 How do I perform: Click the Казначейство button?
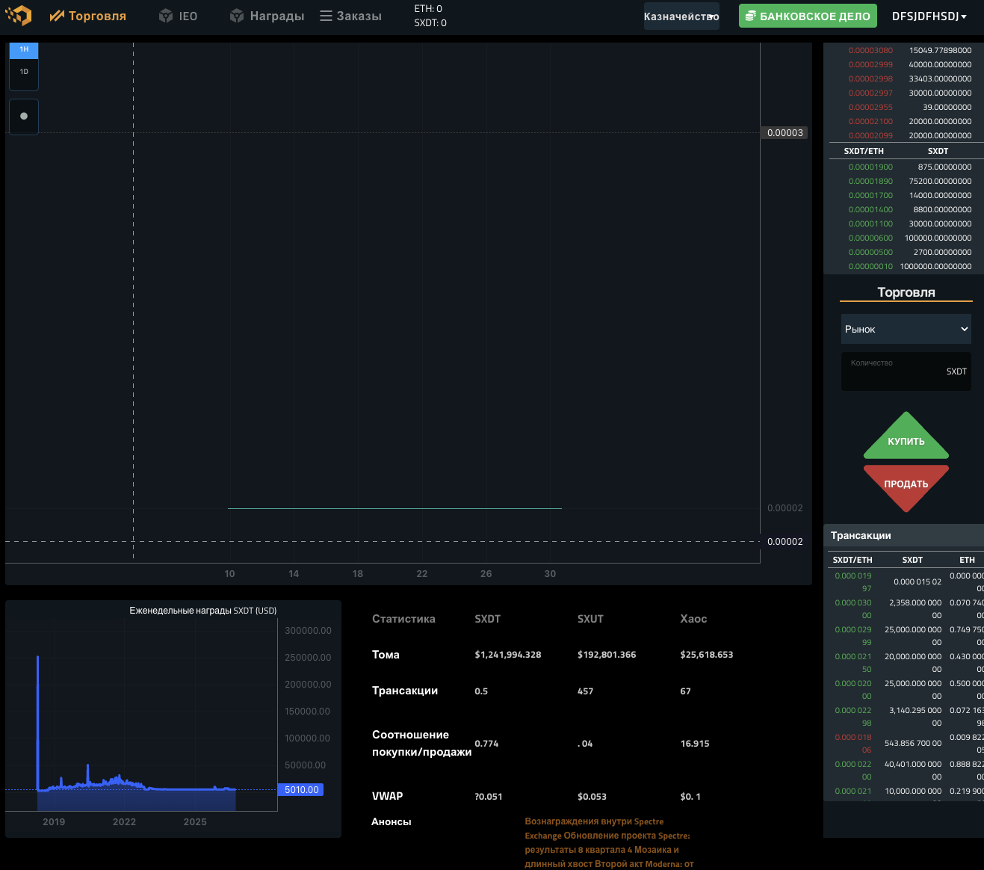click(x=681, y=16)
